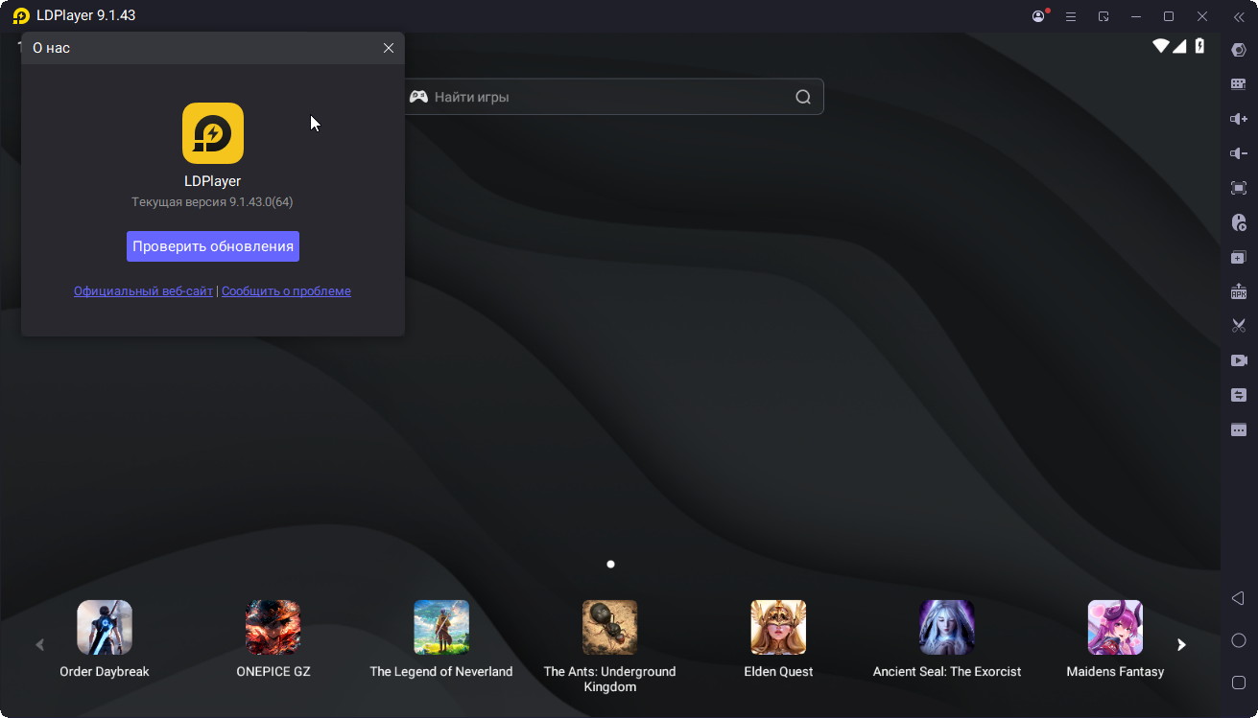Click the Android Back triangle button
Image resolution: width=1258 pixels, height=718 pixels.
tap(1238, 598)
